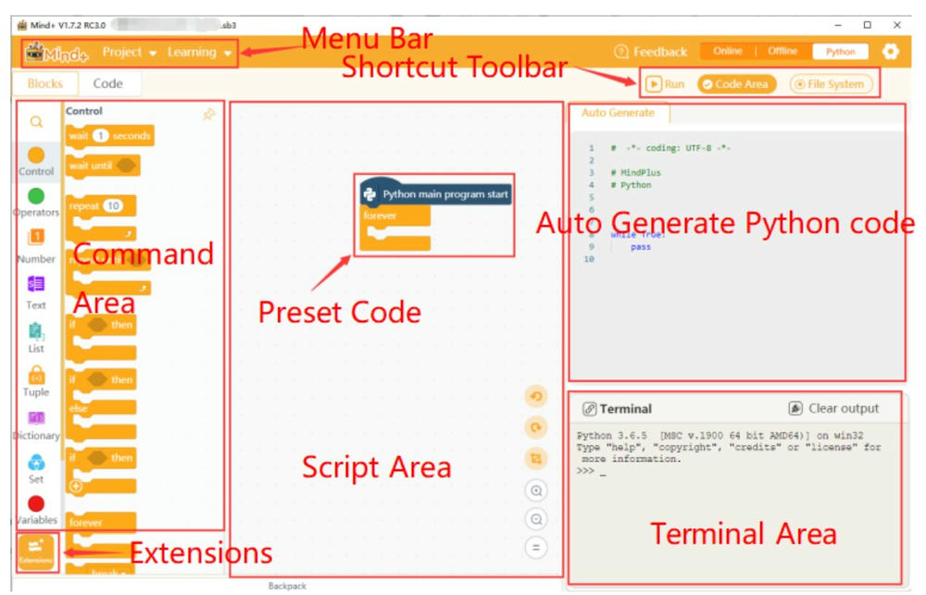Clear the terminal output
Screen dimensions: 926x595
pyautogui.click(x=834, y=408)
